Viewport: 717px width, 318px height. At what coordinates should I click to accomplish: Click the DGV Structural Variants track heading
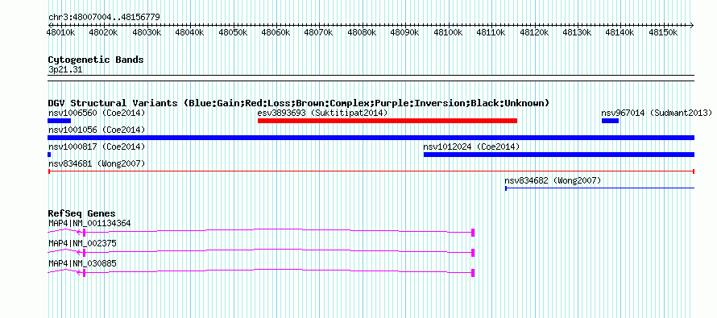299,103
